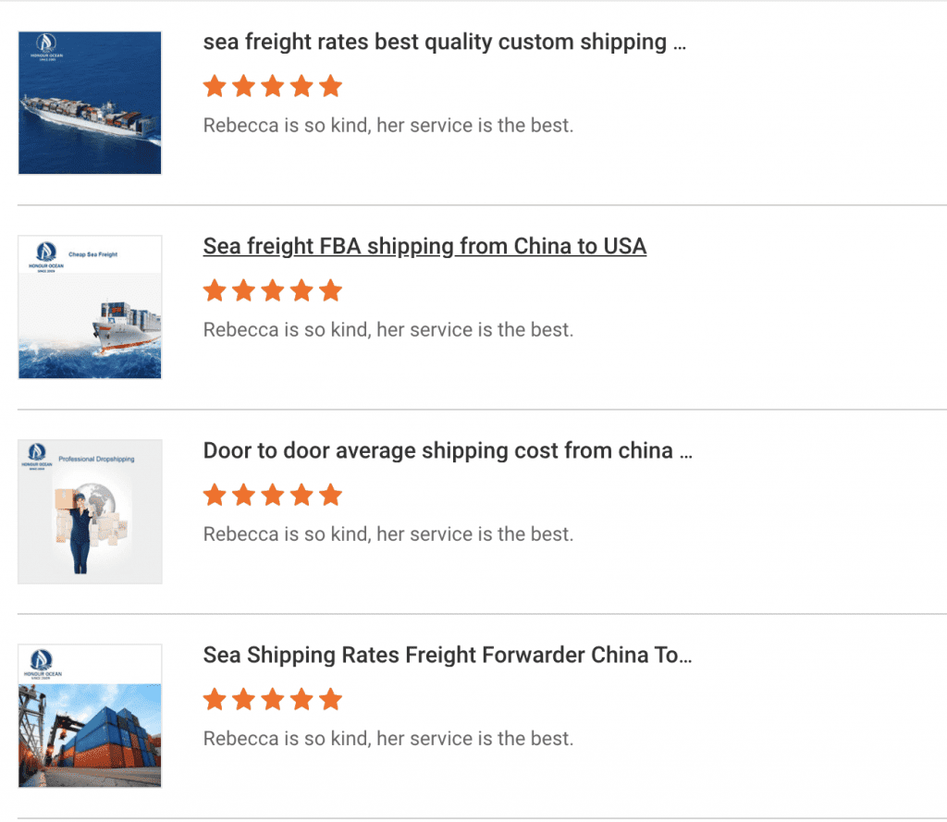Click third star under Sea freight FBA shipping

pyautogui.click(x=273, y=291)
